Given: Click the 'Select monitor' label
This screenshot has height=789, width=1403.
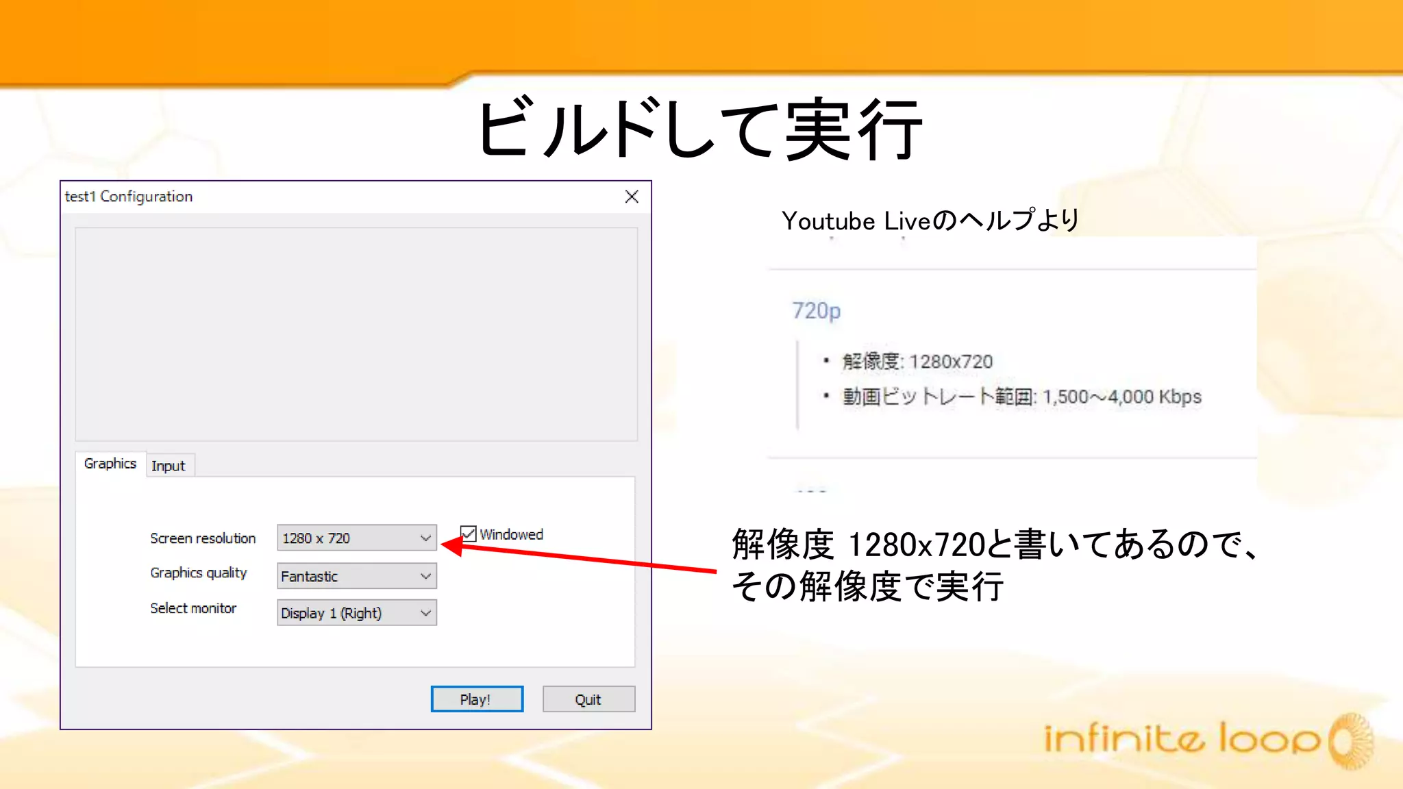Looking at the screenshot, I should point(193,608).
